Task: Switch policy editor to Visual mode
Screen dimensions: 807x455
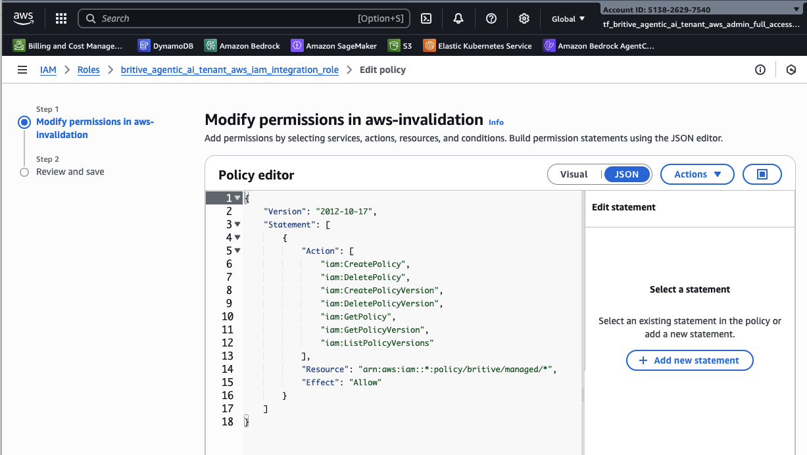Action: 574,174
